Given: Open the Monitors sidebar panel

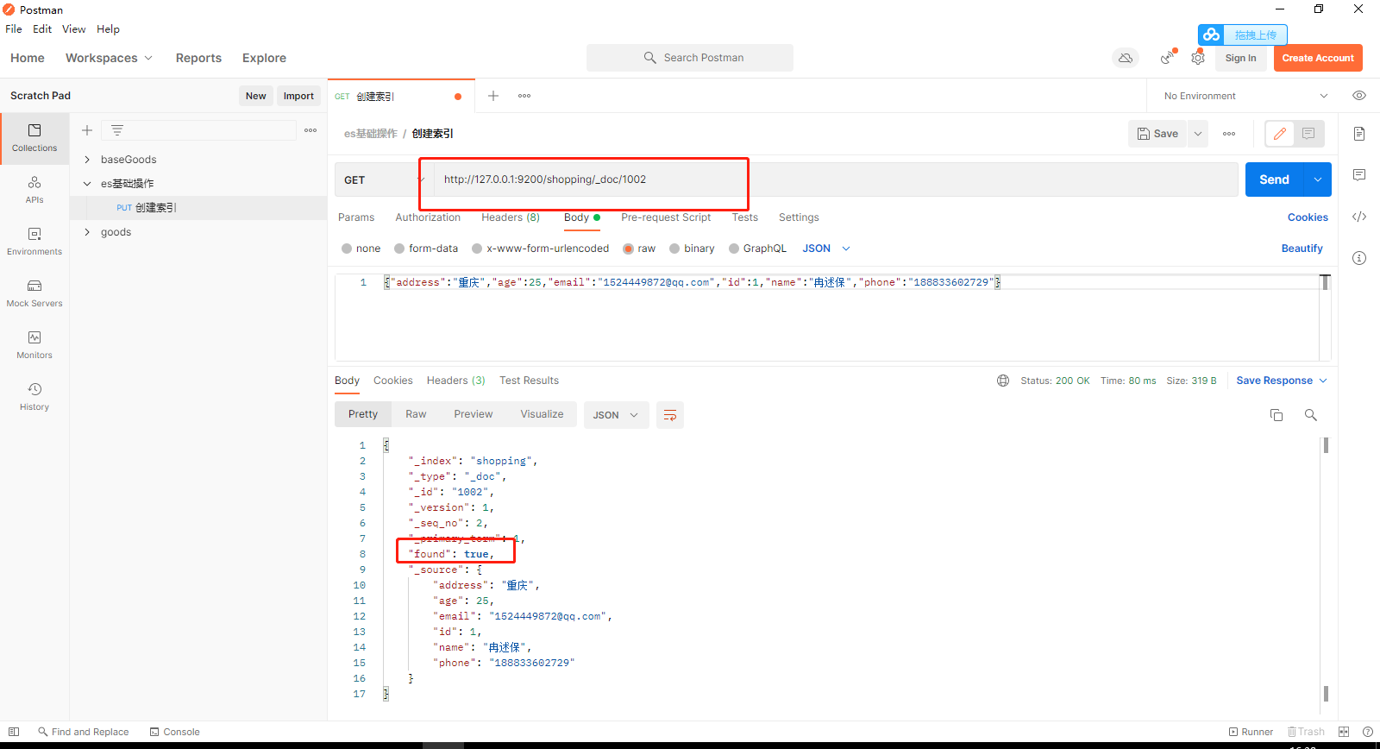Looking at the screenshot, I should click(x=34, y=345).
